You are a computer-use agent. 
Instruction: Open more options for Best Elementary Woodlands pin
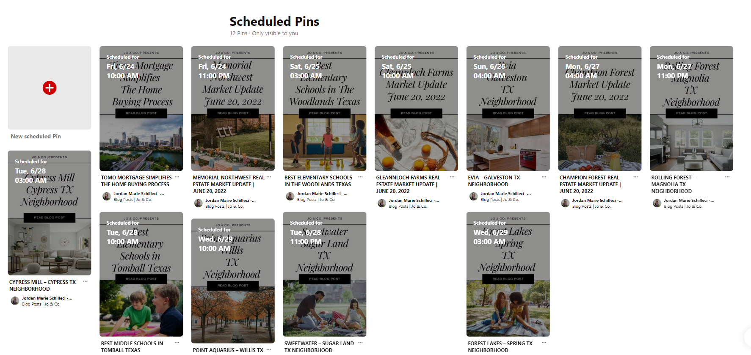pyautogui.click(x=361, y=177)
